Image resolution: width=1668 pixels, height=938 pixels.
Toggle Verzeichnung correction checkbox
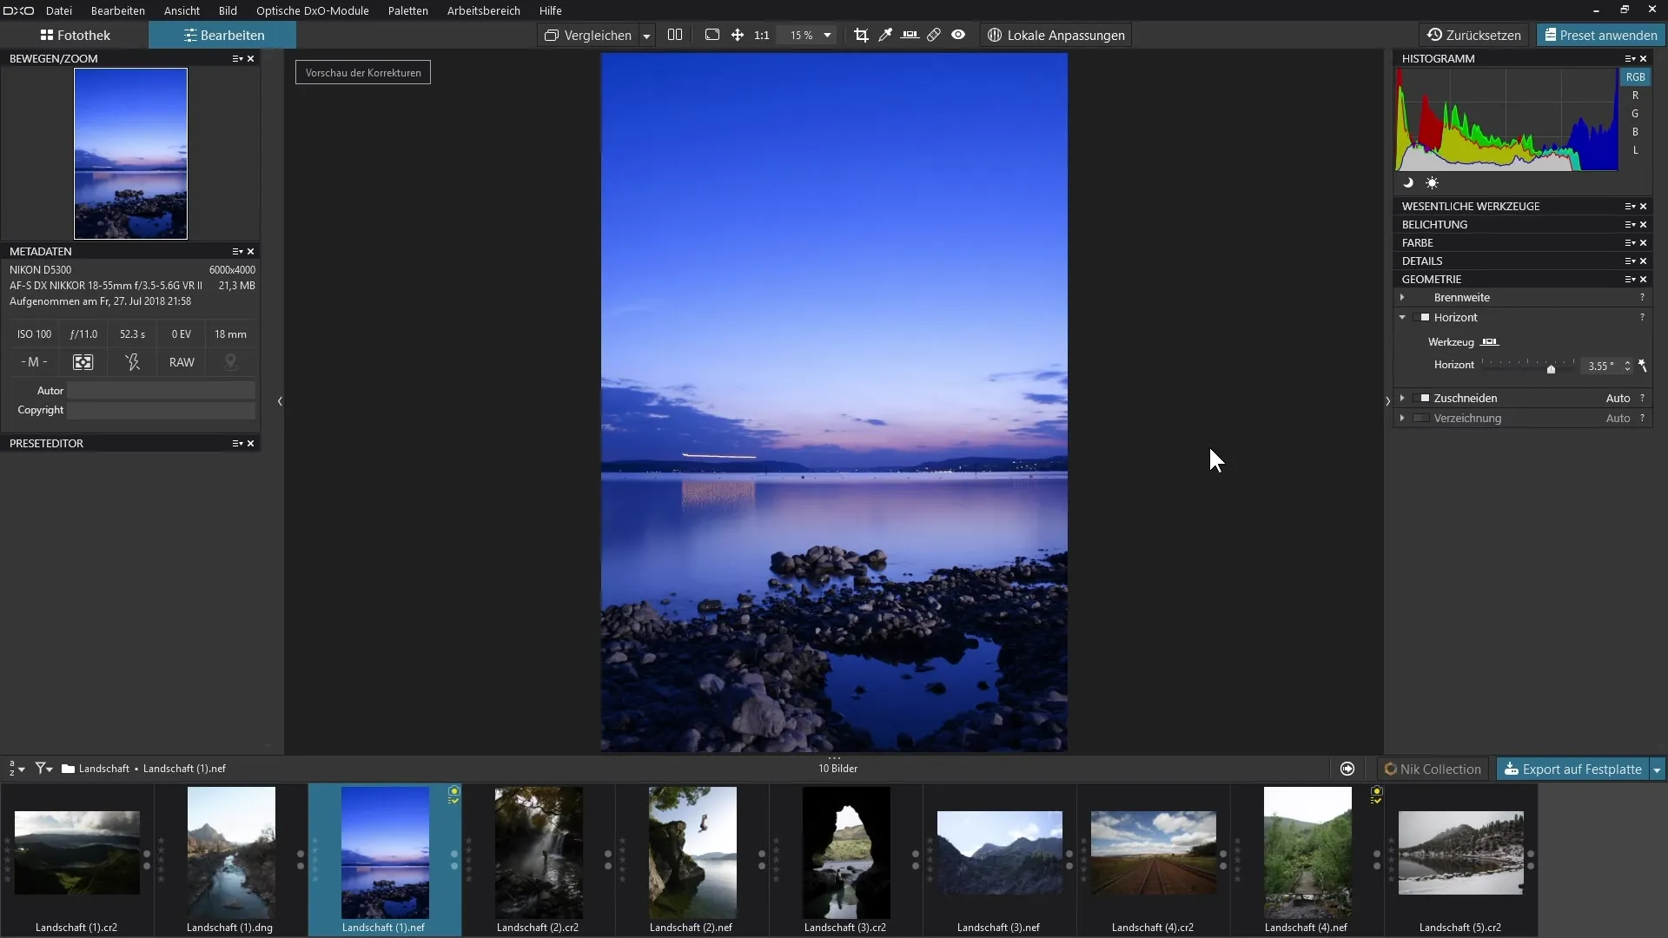1421,418
